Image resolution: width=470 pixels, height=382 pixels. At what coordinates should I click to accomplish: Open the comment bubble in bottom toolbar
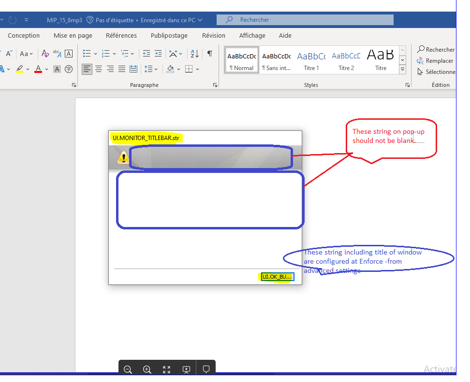click(206, 369)
